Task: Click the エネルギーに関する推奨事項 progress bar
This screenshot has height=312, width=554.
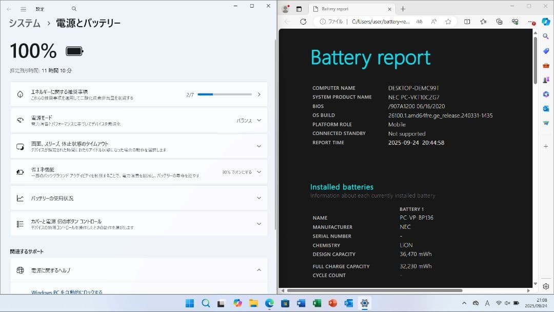Action: click(226, 94)
